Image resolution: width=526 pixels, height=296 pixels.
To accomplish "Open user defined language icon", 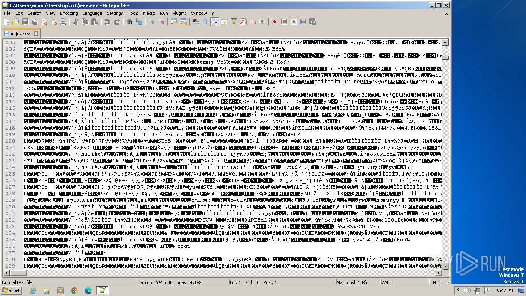I will click(x=224, y=22).
